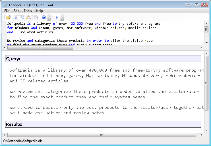Click right arrow of editor horizontal scrollbar
The height and width of the screenshot is (146, 211).
[201, 47]
